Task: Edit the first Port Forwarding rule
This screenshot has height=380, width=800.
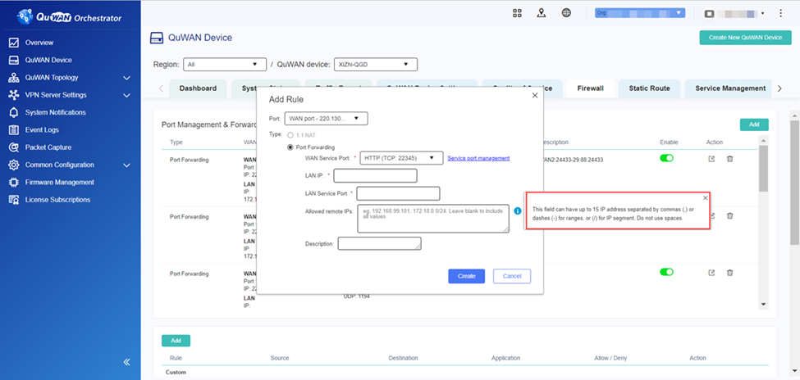Action: pos(711,159)
